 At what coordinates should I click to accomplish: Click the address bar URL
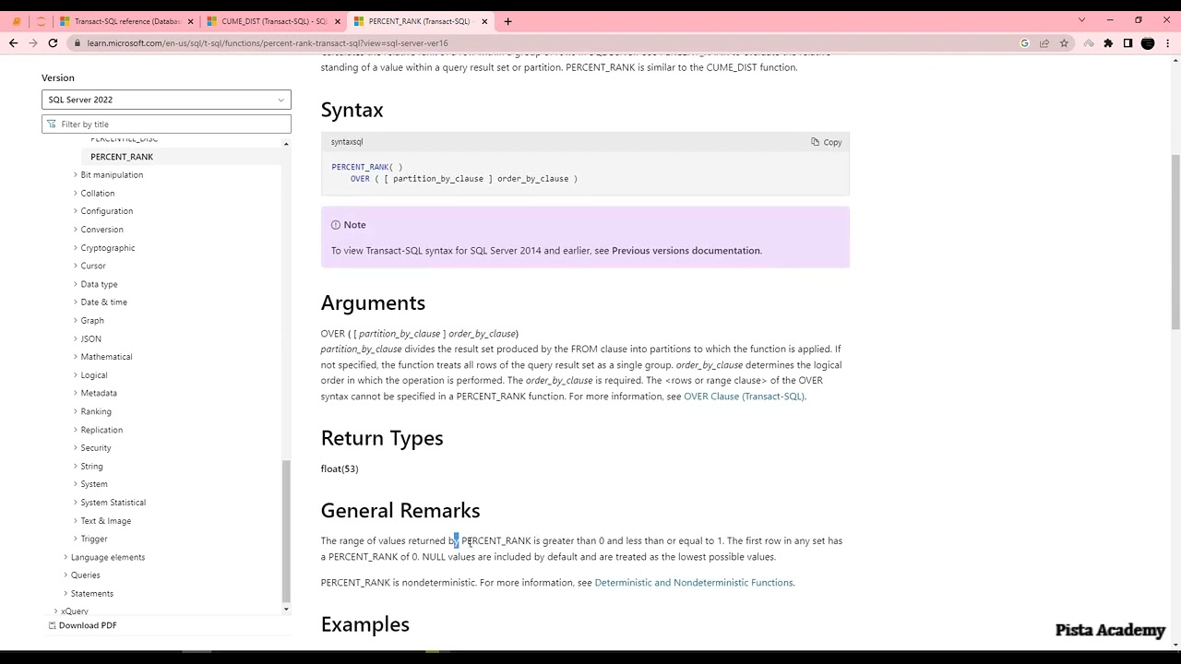click(268, 43)
